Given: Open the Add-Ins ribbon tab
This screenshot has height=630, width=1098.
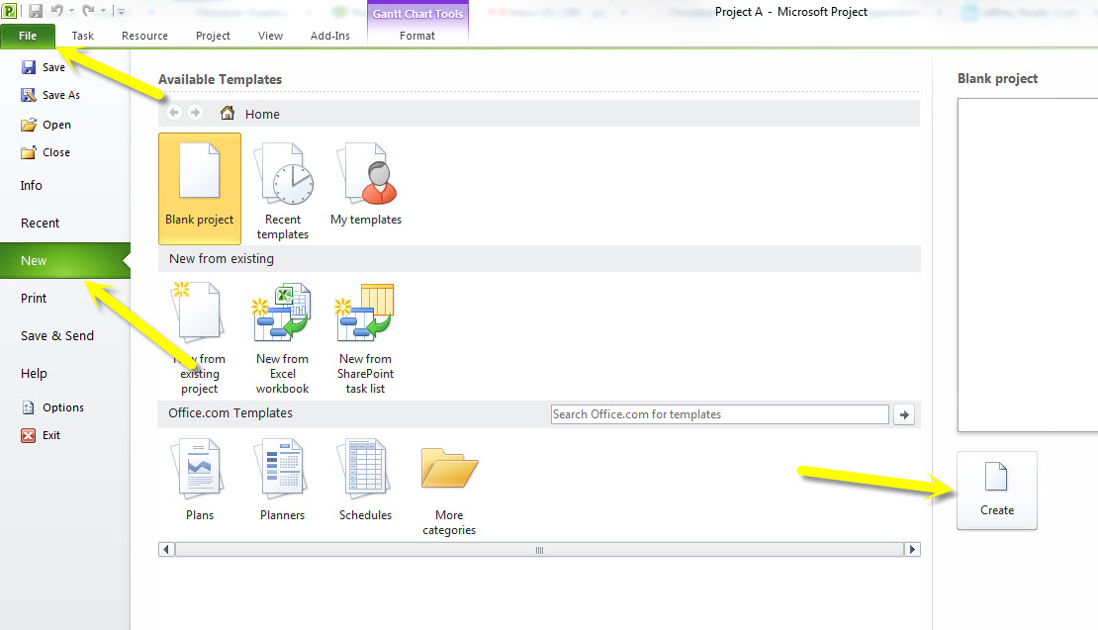Looking at the screenshot, I should 329,36.
